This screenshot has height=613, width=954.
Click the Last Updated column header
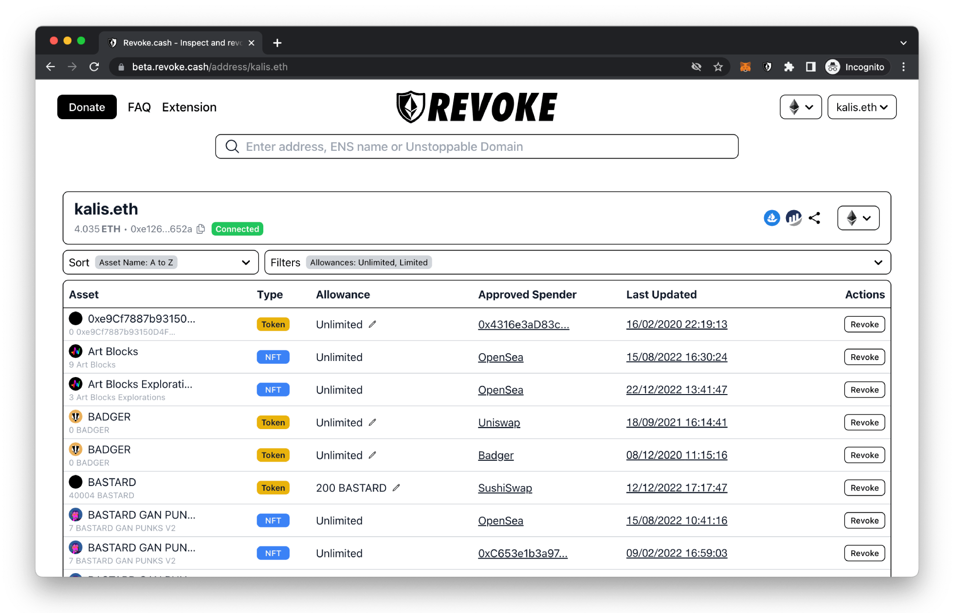(x=661, y=294)
